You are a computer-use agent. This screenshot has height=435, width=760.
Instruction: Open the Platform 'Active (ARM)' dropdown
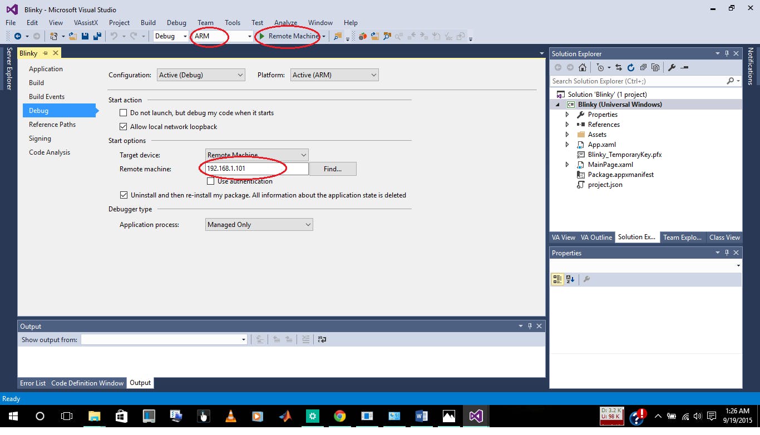click(x=334, y=75)
